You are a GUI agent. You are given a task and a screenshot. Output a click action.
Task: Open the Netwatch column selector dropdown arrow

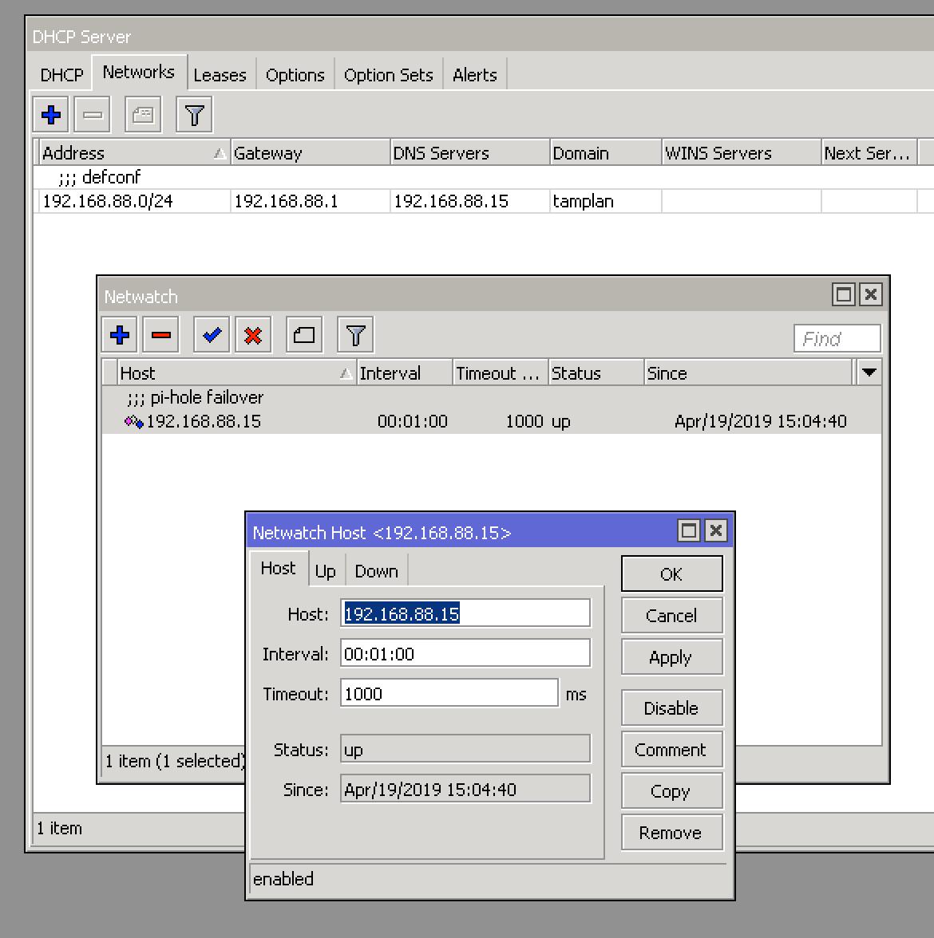[x=869, y=372]
